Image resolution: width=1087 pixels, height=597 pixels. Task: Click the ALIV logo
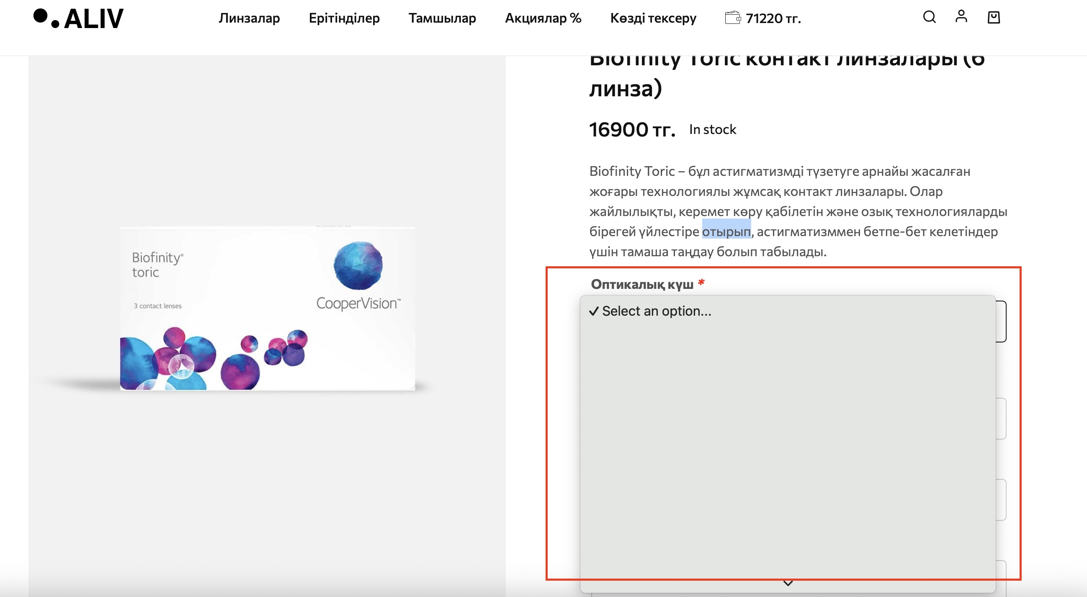click(78, 18)
